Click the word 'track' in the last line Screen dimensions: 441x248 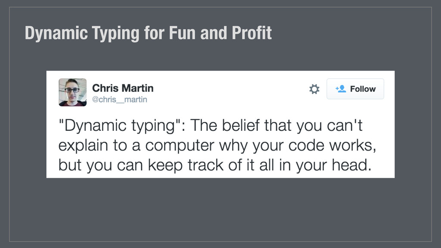(205, 165)
